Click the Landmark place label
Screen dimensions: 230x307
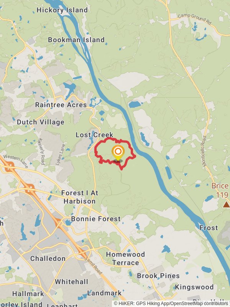104,293
